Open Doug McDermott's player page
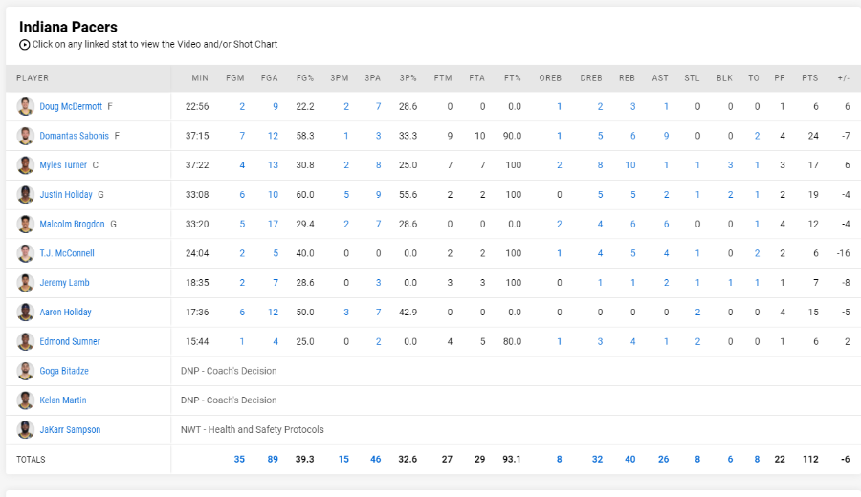This screenshot has height=497, width=861. coord(71,106)
